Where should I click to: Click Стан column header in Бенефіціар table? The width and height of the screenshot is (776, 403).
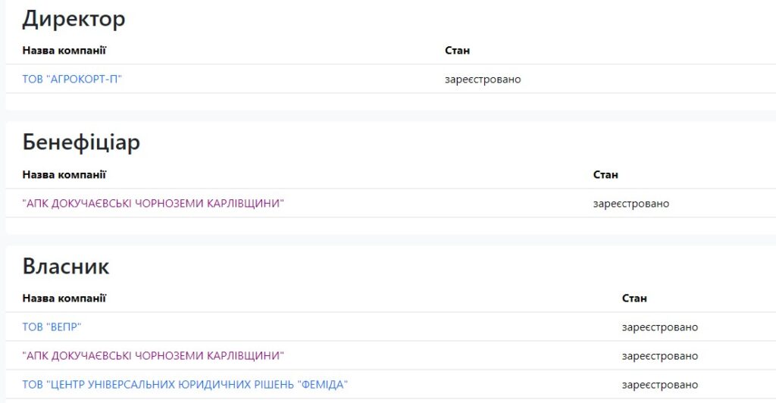click(x=605, y=175)
